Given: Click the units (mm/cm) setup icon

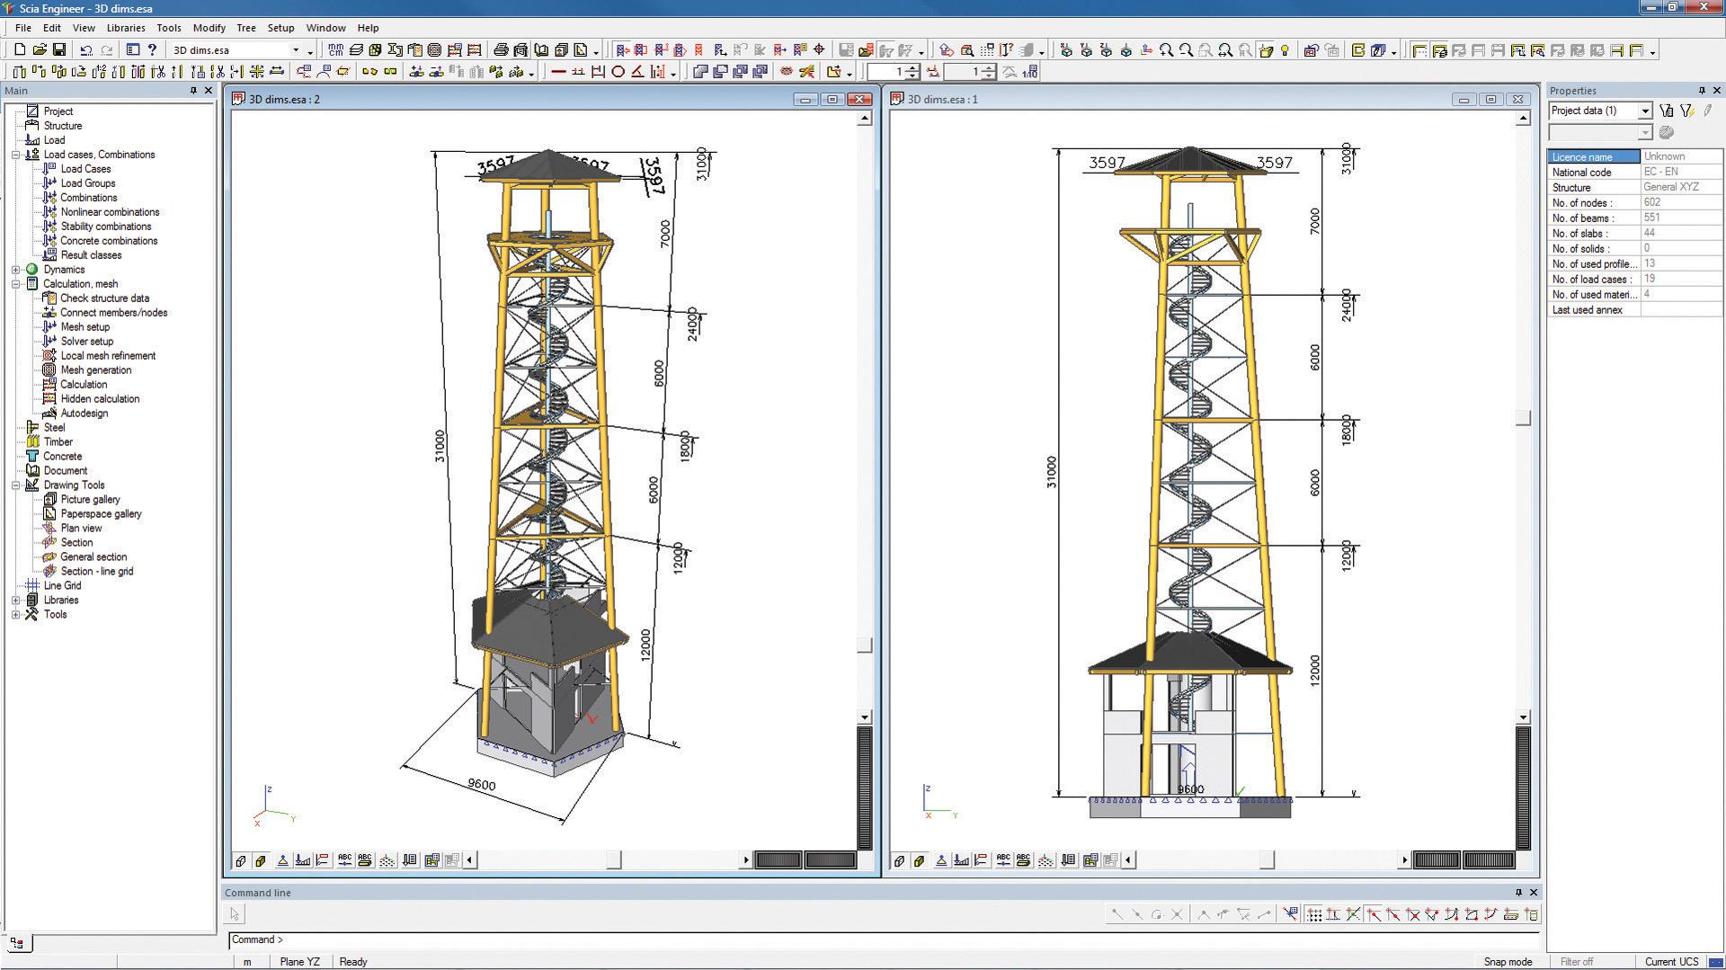Looking at the screenshot, I should (x=335, y=50).
